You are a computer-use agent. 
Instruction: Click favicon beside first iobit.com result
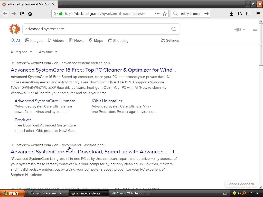13,63
